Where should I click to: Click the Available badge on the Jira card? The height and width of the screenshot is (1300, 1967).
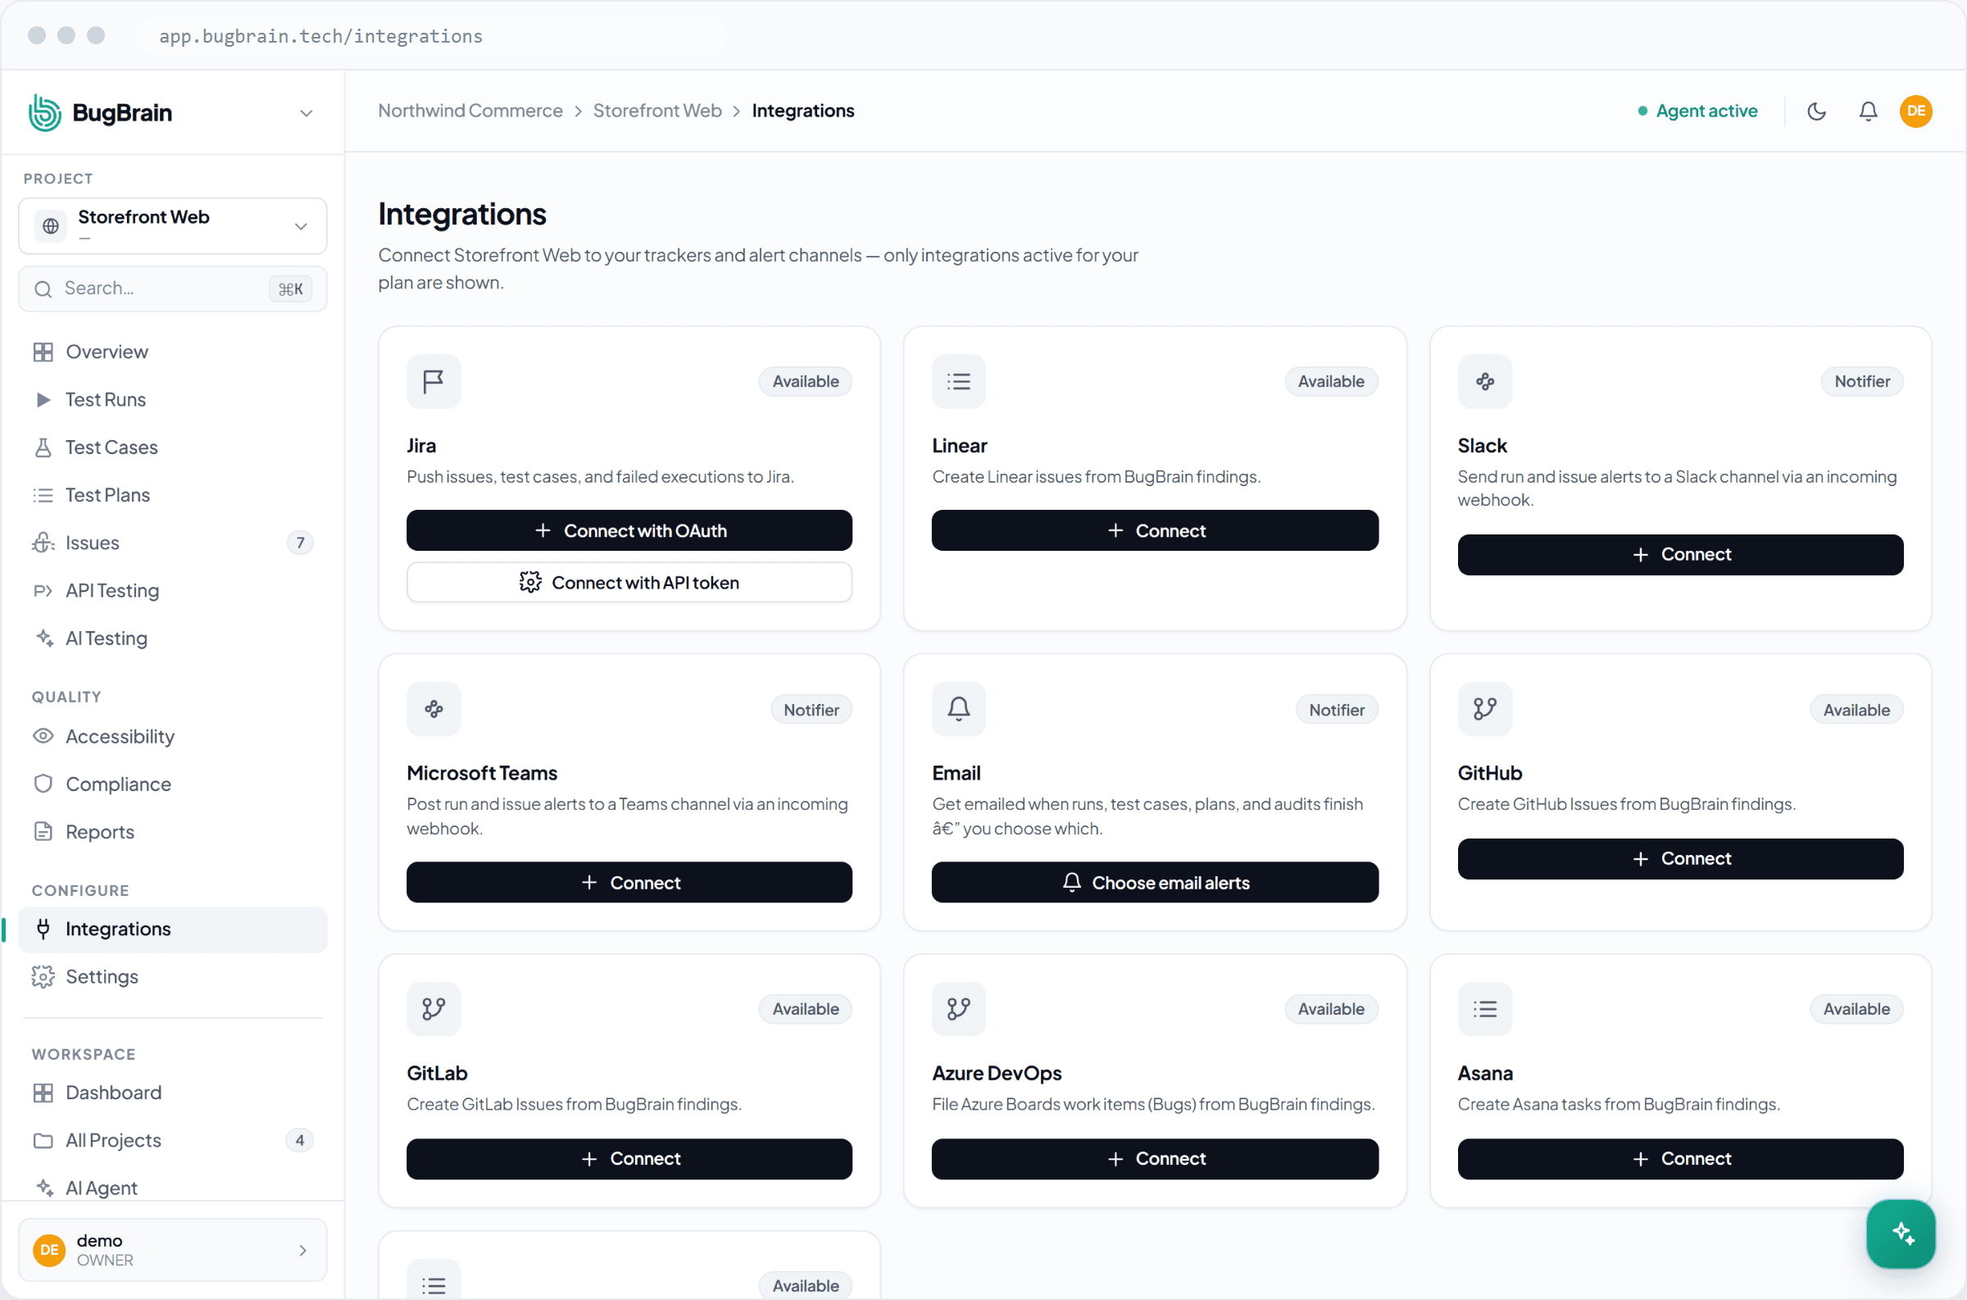(806, 381)
